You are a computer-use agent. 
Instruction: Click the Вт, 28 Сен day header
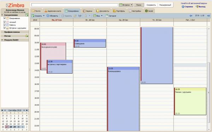[x=90, y=20]
